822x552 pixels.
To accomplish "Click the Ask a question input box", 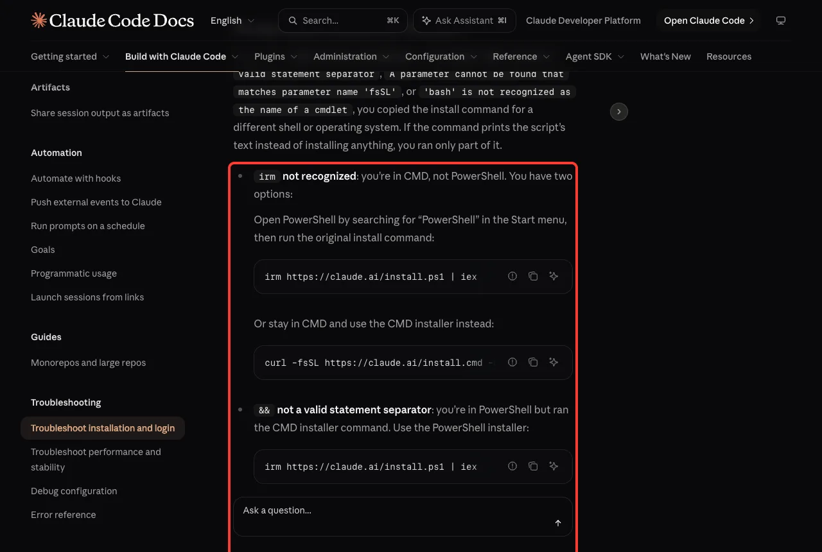I will (x=403, y=517).
